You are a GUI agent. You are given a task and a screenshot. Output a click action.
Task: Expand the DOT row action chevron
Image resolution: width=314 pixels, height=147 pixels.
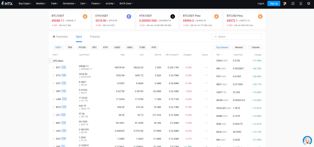click(x=206, y=83)
